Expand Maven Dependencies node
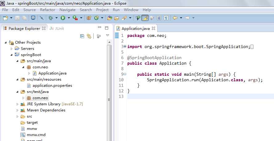 tap(17, 110)
